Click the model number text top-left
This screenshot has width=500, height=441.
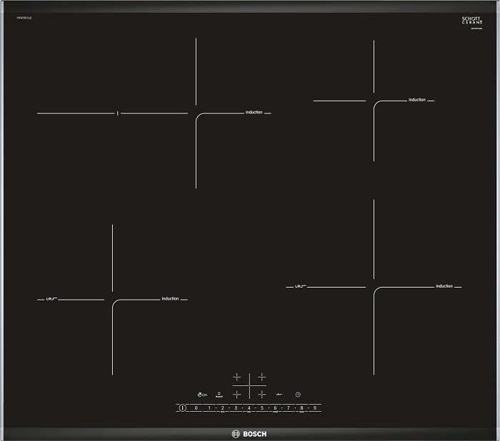(x=24, y=18)
